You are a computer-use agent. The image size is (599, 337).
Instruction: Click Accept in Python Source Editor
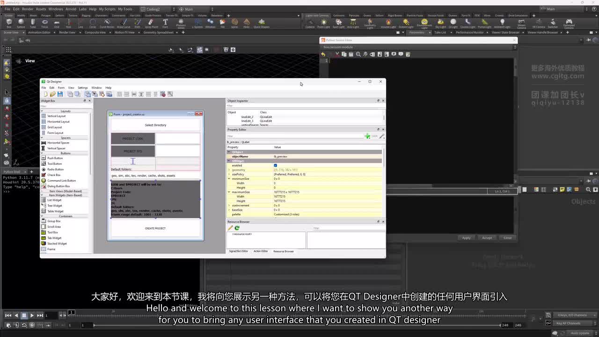click(x=487, y=238)
